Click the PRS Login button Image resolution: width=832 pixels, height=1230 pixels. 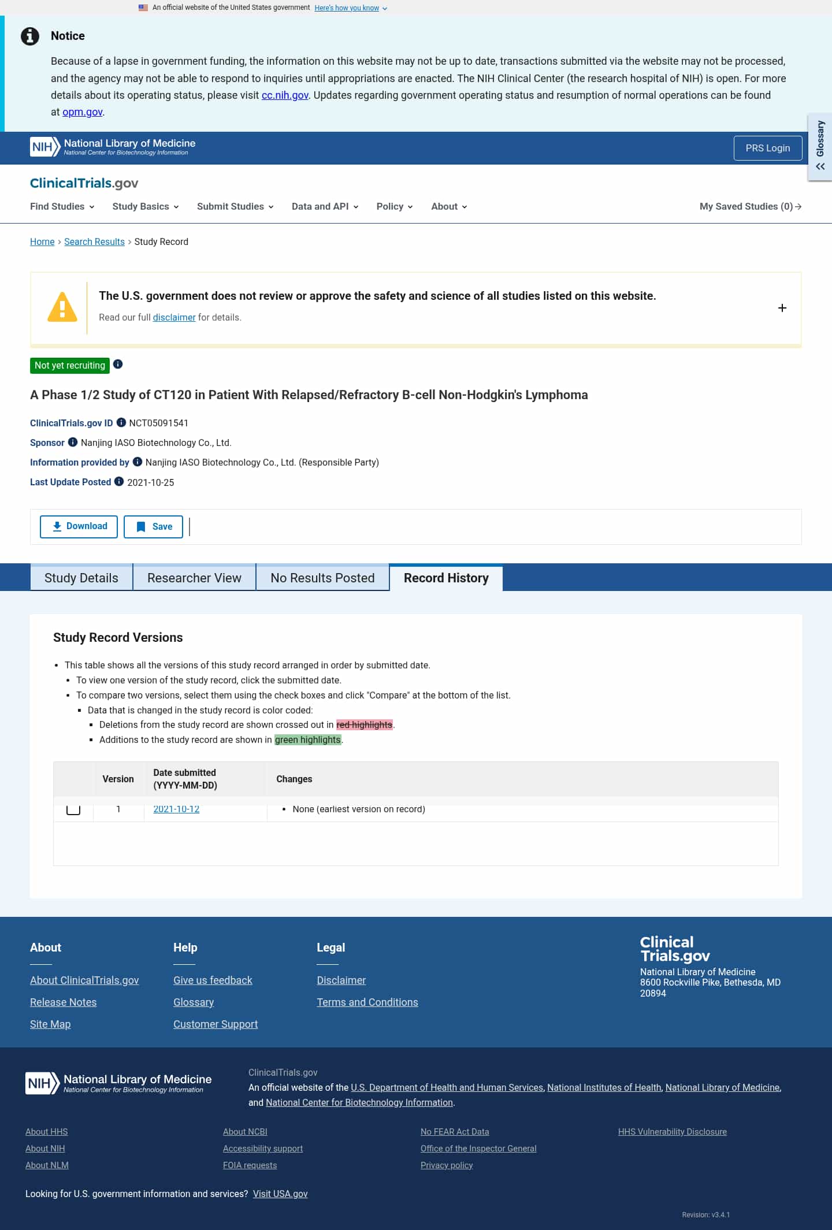[768, 148]
